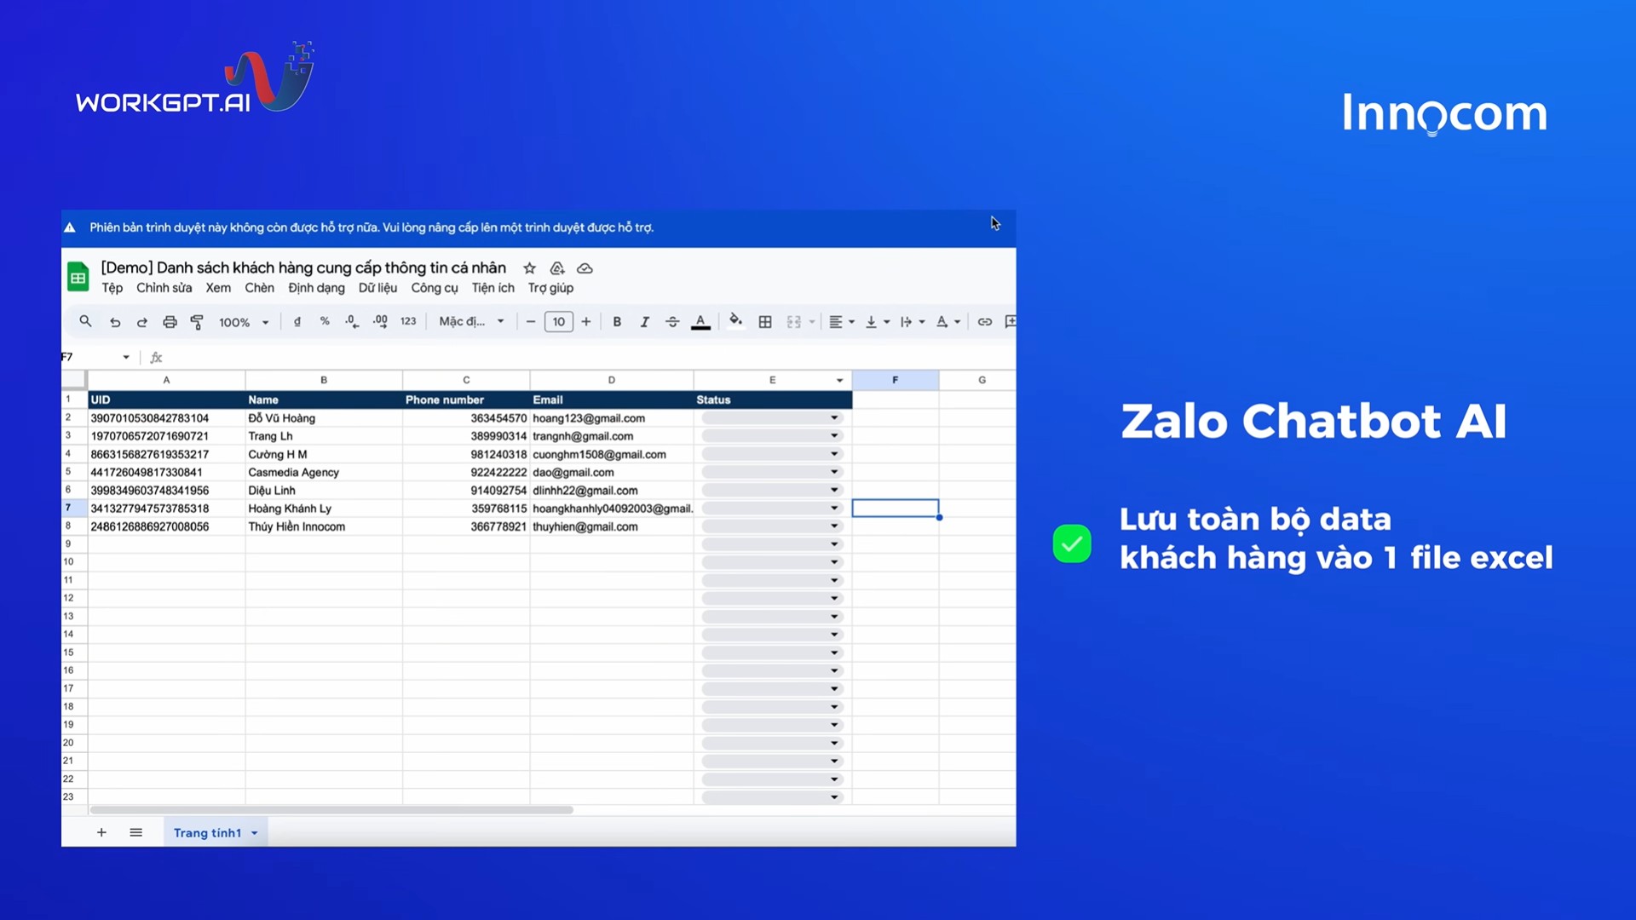The width and height of the screenshot is (1636, 920).
Task: Click the undo button
Action: point(115,321)
